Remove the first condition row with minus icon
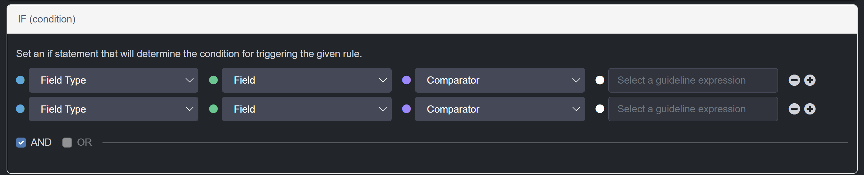864x175 pixels. tap(794, 80)
